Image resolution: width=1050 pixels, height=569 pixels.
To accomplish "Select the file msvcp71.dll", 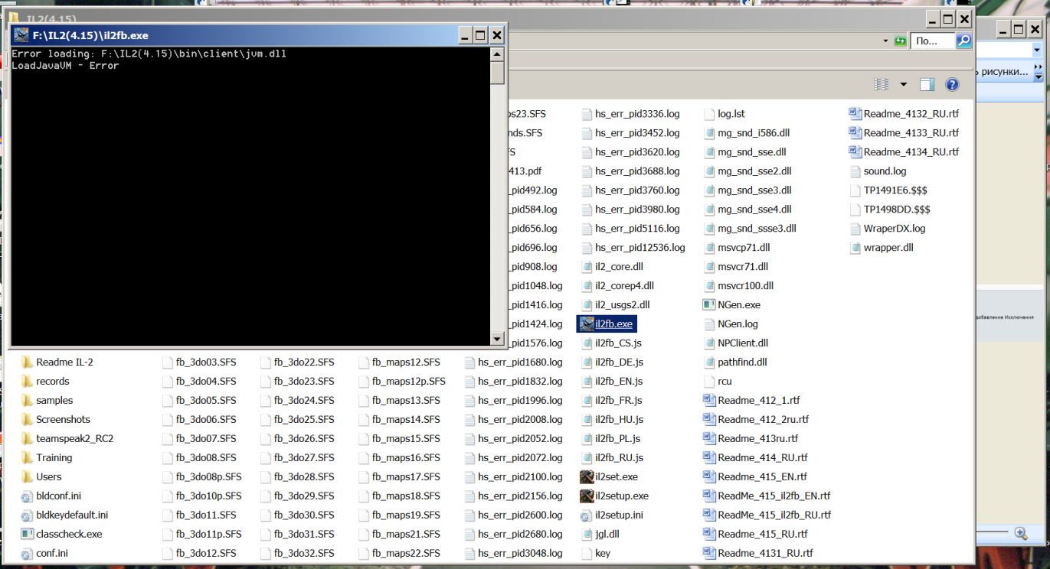I will coord(738,248).
